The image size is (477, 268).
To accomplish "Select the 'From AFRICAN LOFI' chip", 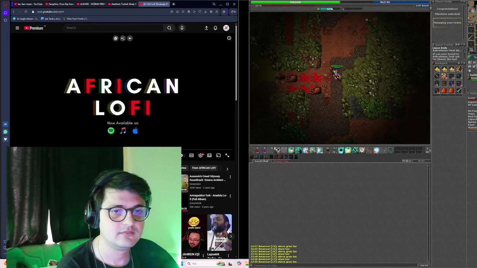I will tap(204, 168).
